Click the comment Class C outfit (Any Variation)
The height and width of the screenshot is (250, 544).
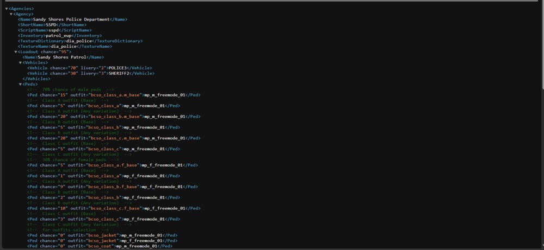coord(79,225)
